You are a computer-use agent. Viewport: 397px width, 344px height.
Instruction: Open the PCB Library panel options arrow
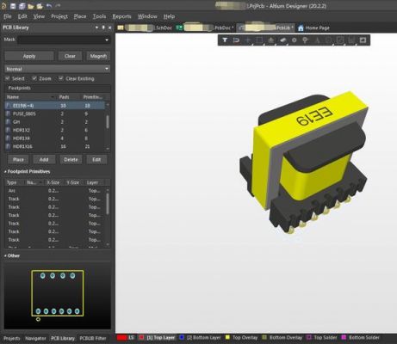click(x=96, y=28)
